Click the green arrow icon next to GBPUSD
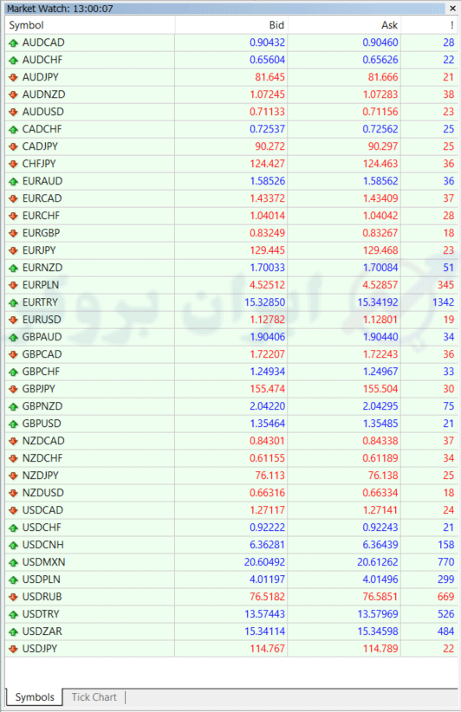Image resolution: width=461 pixels, height=712 pixels. [13, 424]
